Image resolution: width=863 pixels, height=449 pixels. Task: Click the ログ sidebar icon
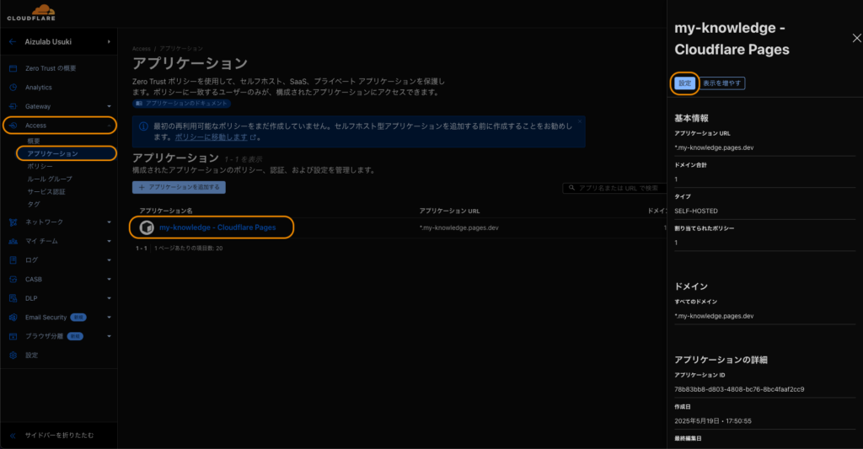pyautogui.click(x=13, y=260)
